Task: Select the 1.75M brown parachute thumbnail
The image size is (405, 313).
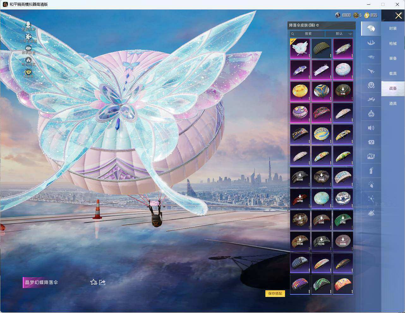Action: pos(300,220)
